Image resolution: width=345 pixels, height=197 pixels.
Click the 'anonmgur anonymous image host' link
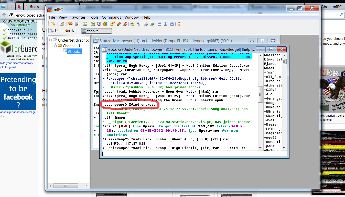18,114
